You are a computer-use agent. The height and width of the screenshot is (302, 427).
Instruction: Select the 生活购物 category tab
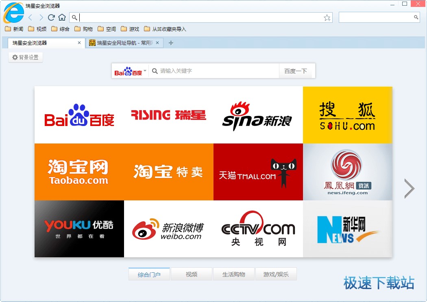[234, 274]
